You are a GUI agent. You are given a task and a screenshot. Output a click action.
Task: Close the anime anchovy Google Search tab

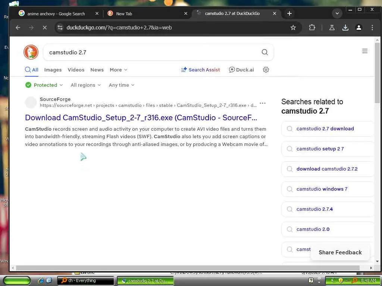97,14
